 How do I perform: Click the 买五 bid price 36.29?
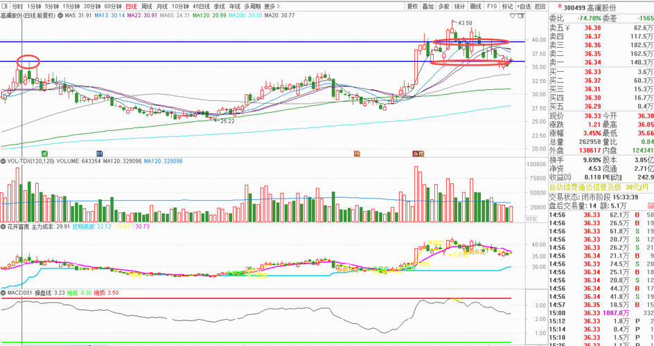coord(592,106)
